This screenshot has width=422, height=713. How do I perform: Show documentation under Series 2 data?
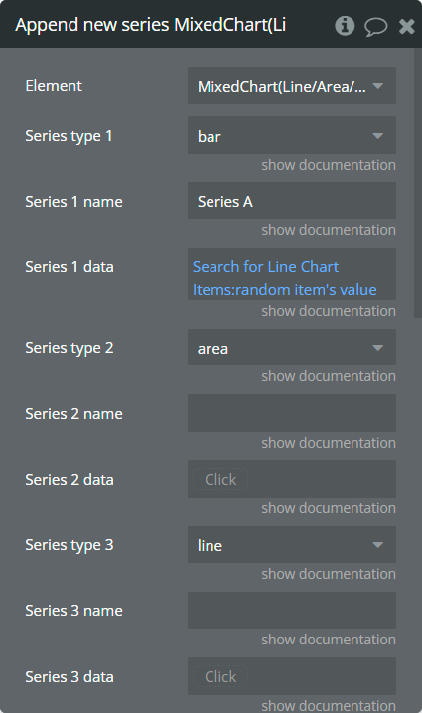pyautogui.click(x=329, y=507)
